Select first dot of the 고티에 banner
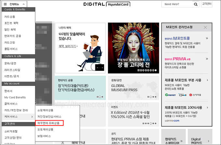Viewport: 221px width, 145px height. click(x=141, y=70)
